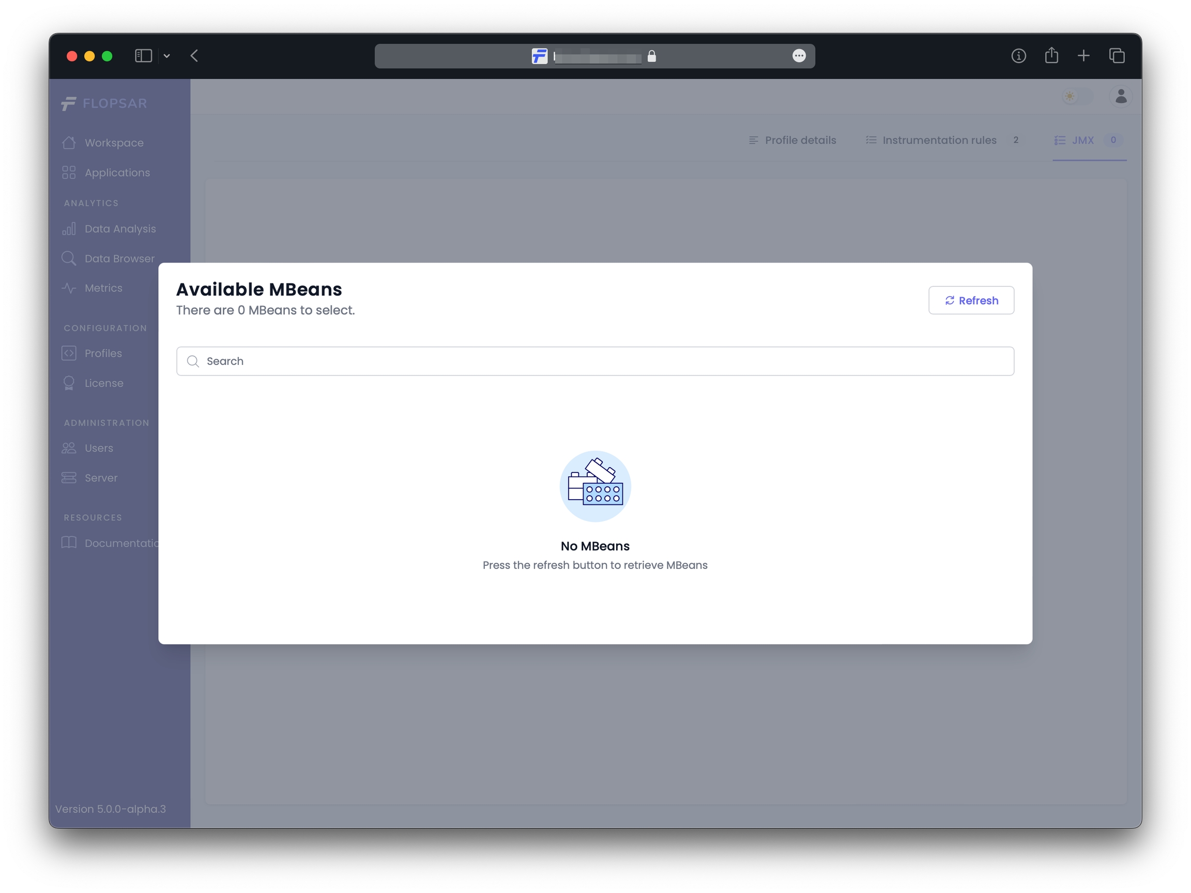Image resolution: width=1191 pixels, height=893 pixels.
Task: Open the Users administration item
Action: coord(99,448)
